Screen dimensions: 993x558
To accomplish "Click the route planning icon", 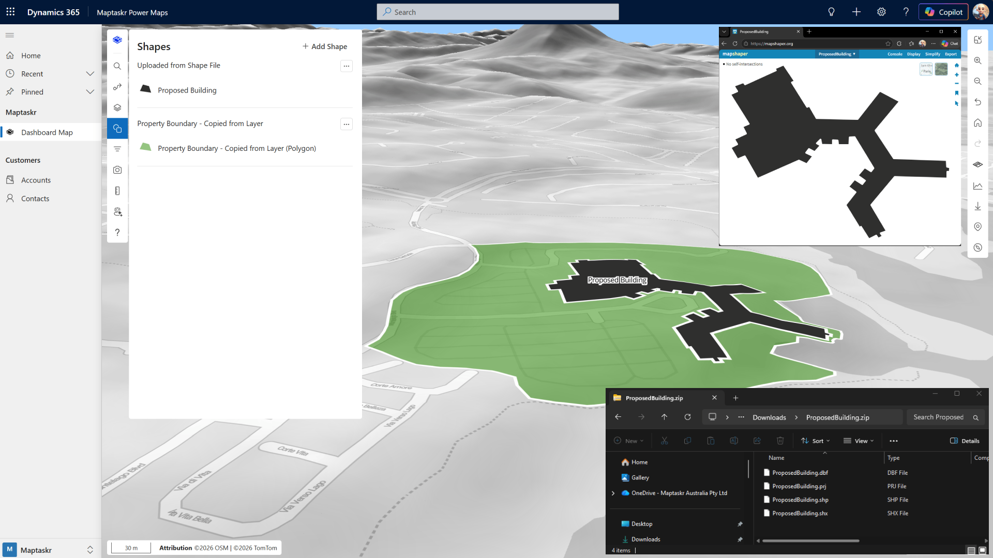I will click(x=117, y=87).
